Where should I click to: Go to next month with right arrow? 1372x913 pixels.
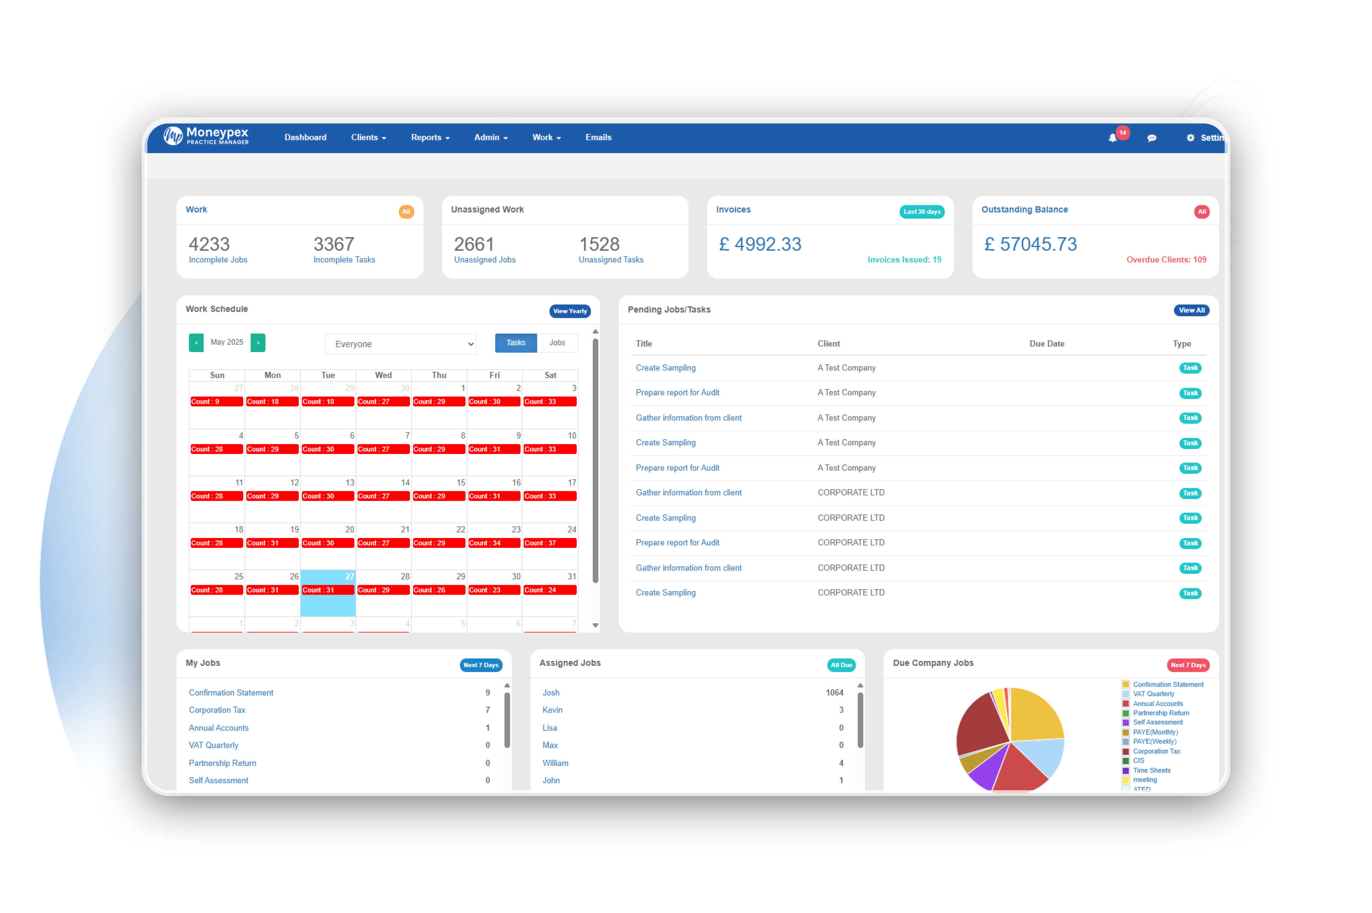258,343
